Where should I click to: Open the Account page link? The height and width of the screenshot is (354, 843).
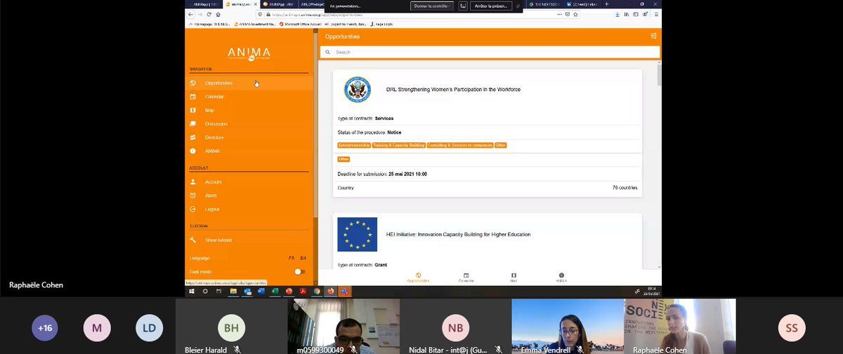(214, 182)
